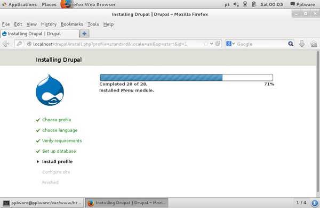
Task: Click the 71% progress label
Action: (269, 84)
